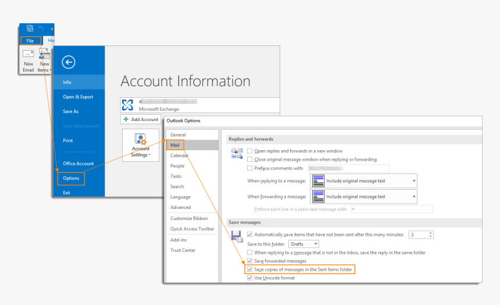Screen dimensions: 500x305
Task: Click the reply style preview icon
Action: point(318,181)
